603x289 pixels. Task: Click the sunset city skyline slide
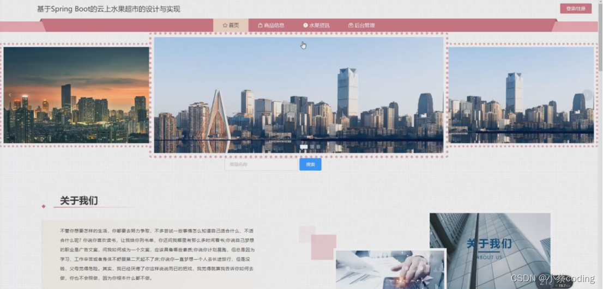pyautogui.click(x=76, y=95)
